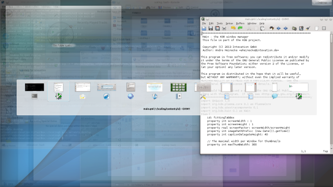Image resolution: width=333 pixels, height=187 pixels.
Task: Print the buffer using the printer icon
Action: click(x=224, y=28)
